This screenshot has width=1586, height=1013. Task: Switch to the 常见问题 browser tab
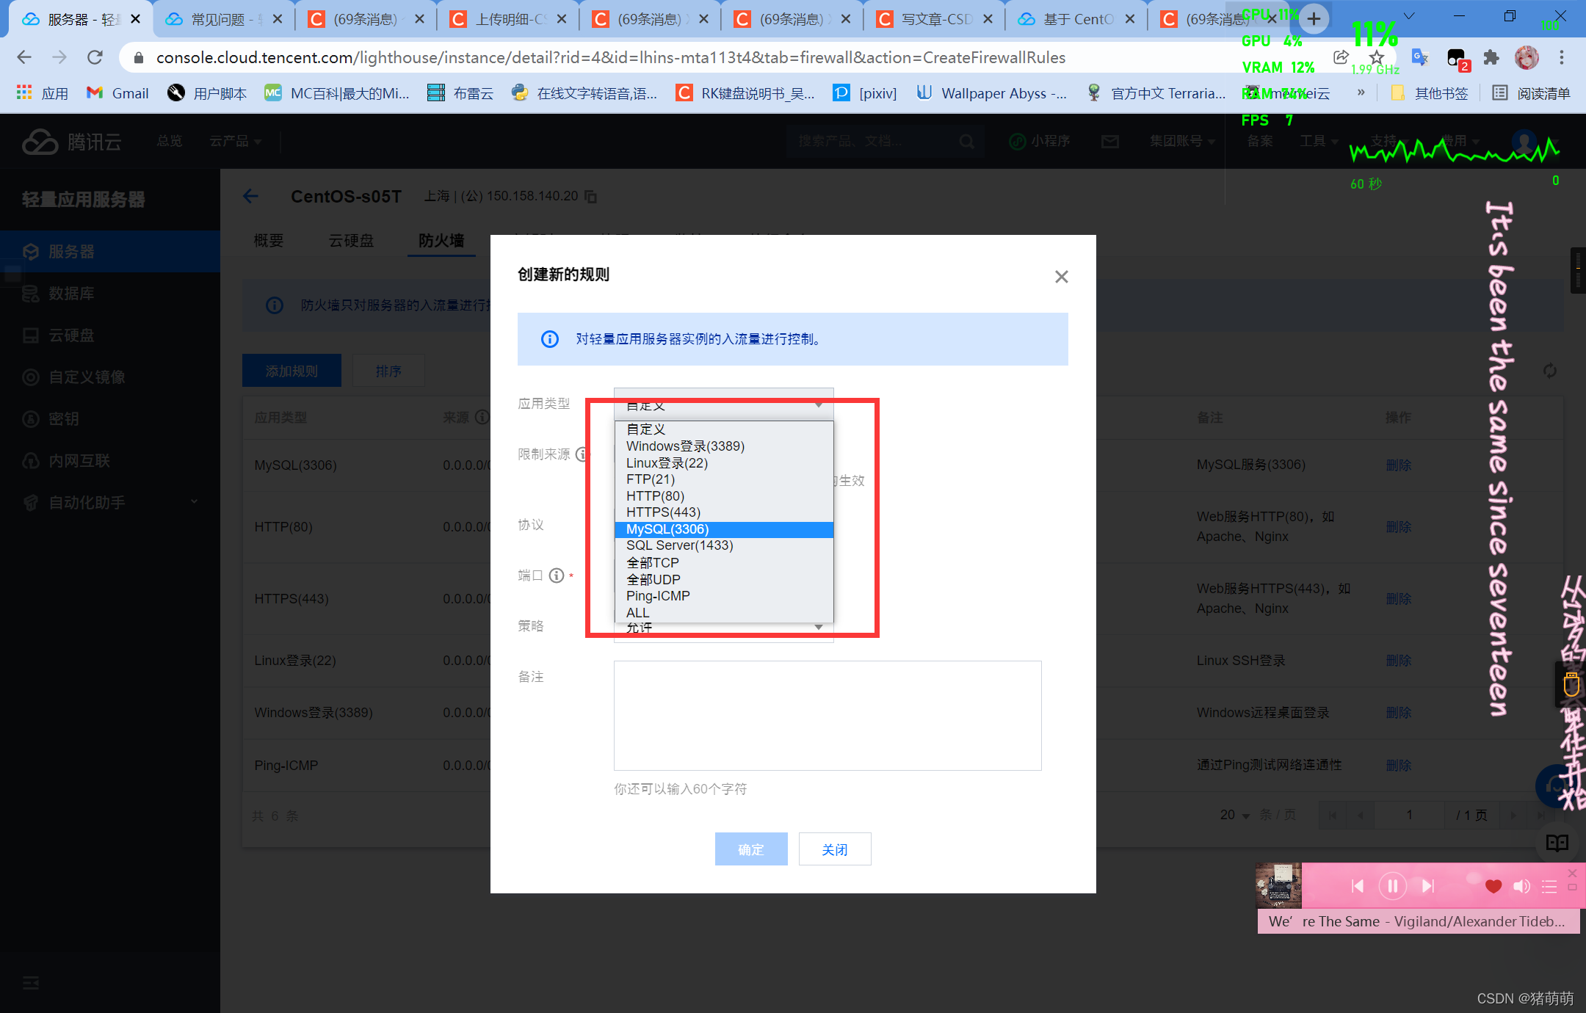218,19
